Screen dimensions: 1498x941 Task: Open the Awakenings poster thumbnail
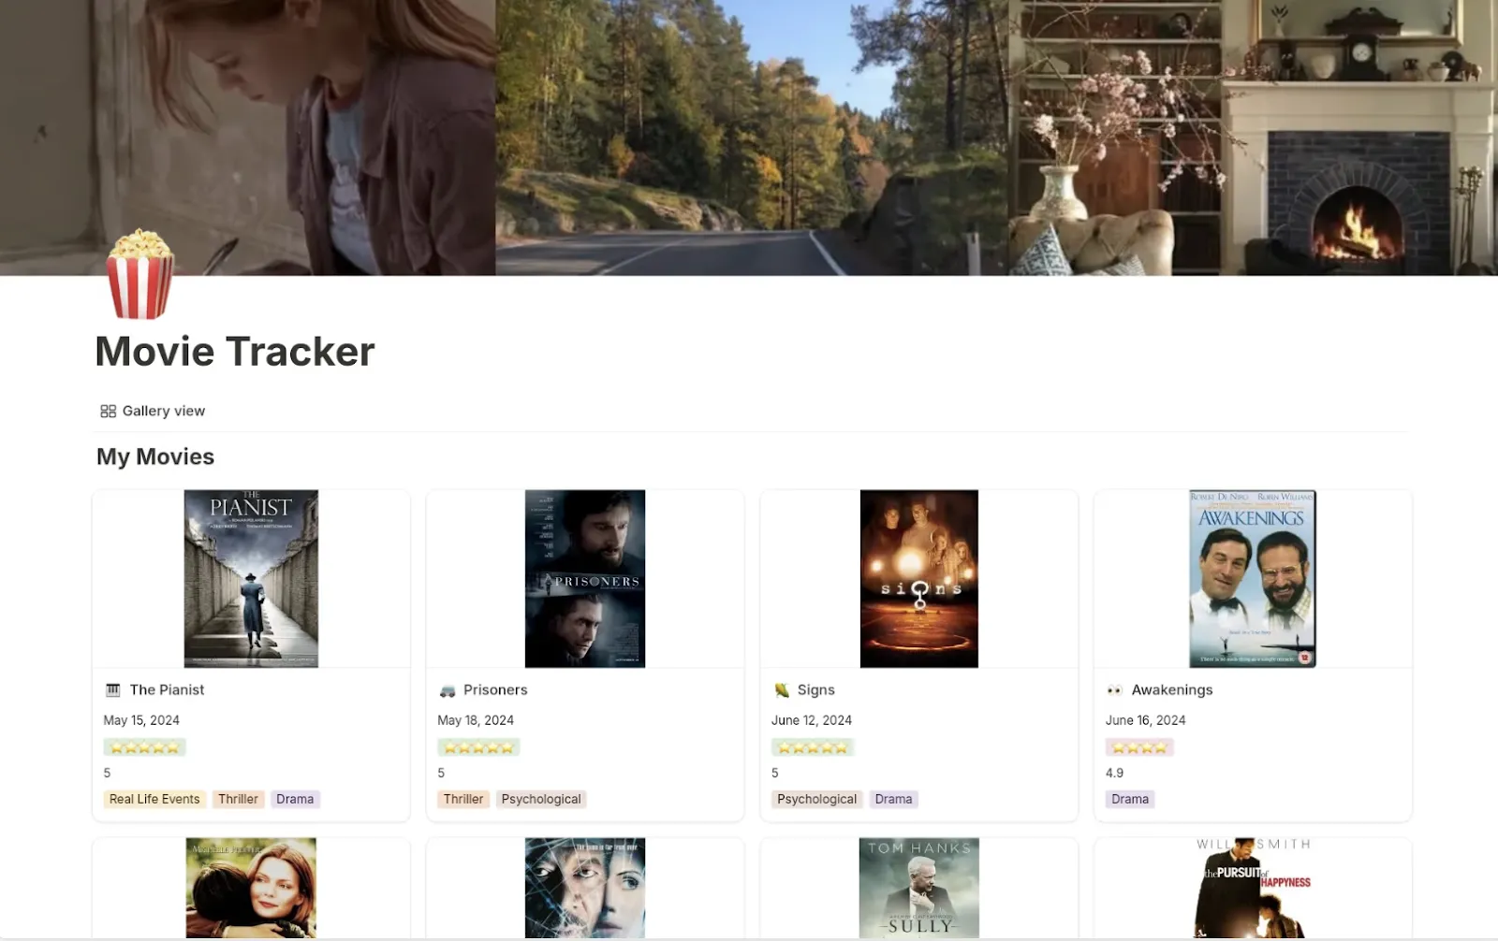point(1253,578)
